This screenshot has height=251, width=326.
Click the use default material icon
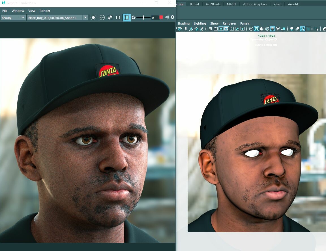click(262, 29)
